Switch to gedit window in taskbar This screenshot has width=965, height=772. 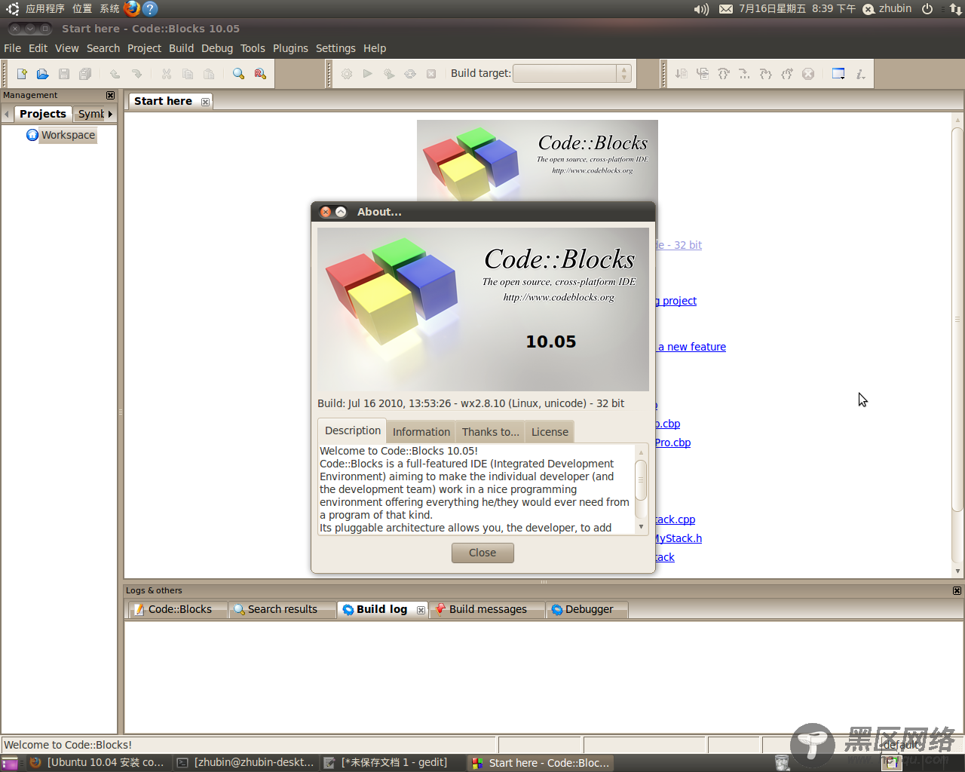tap(394, 763)
